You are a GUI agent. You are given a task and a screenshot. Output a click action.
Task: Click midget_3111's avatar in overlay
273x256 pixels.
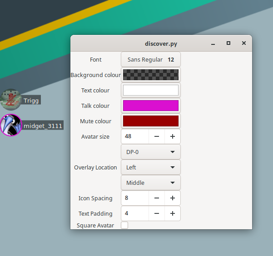pos(11,125)
